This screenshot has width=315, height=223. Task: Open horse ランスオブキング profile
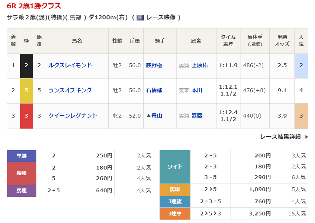(70, 90)
